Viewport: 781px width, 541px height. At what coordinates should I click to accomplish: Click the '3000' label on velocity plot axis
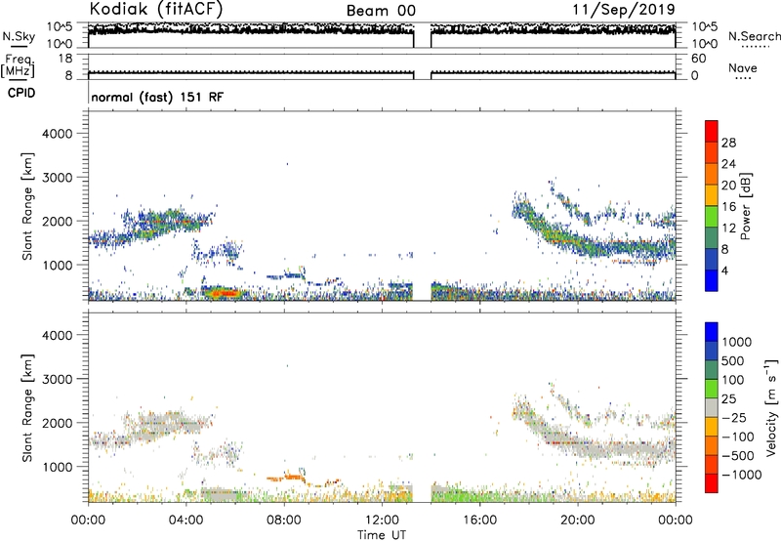pyautogui.click(x=58, y=379)
